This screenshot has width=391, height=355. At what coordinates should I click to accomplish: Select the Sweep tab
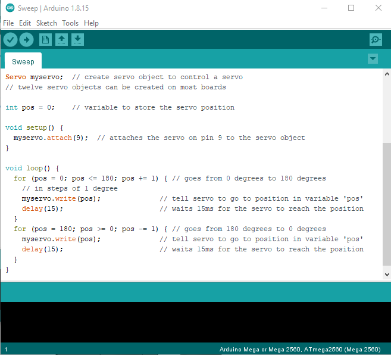[23, 61]
